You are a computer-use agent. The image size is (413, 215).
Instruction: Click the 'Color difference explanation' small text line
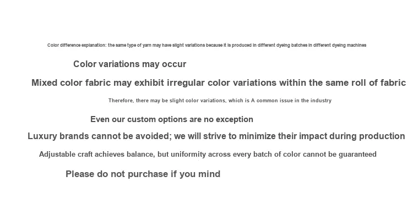(x=206, y=45)
